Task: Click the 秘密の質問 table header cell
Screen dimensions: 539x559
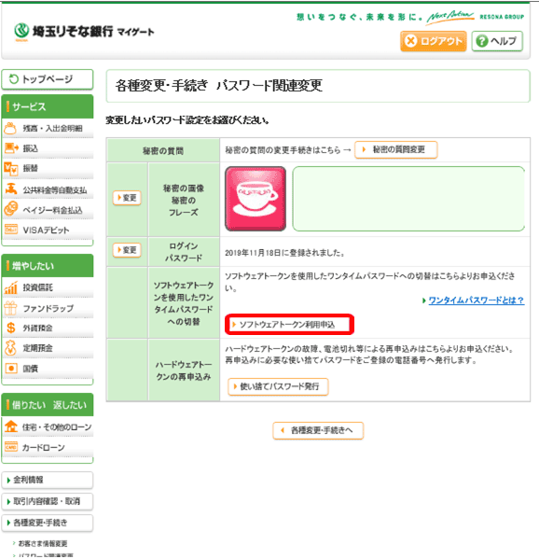Action: 163,151
